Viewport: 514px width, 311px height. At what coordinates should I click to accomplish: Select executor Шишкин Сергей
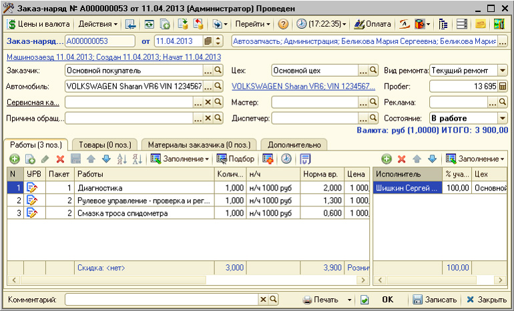pyautogui.click(x=407, y=188)
